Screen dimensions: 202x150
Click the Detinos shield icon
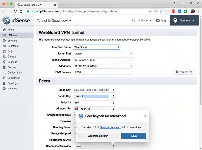pyautogui.click(x=4, y=67)
